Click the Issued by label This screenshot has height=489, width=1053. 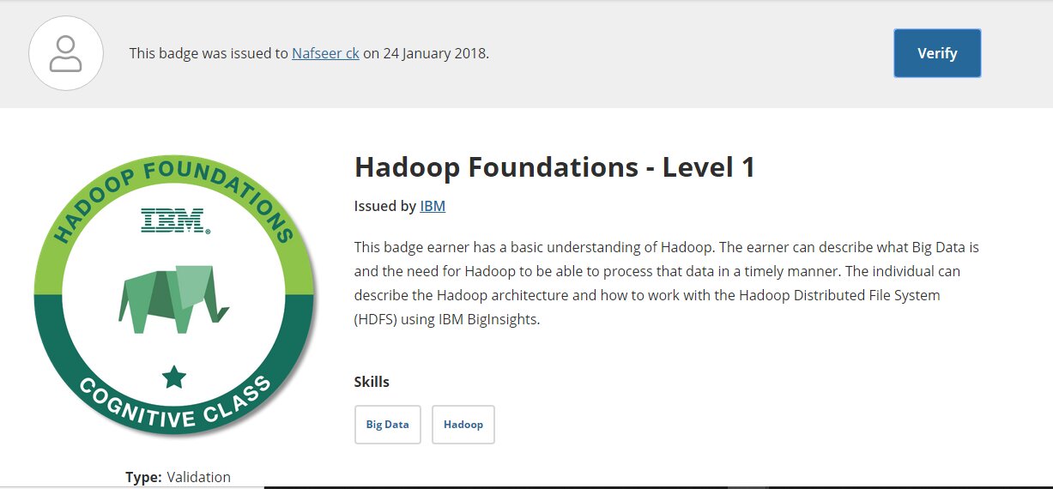(385, 206)
